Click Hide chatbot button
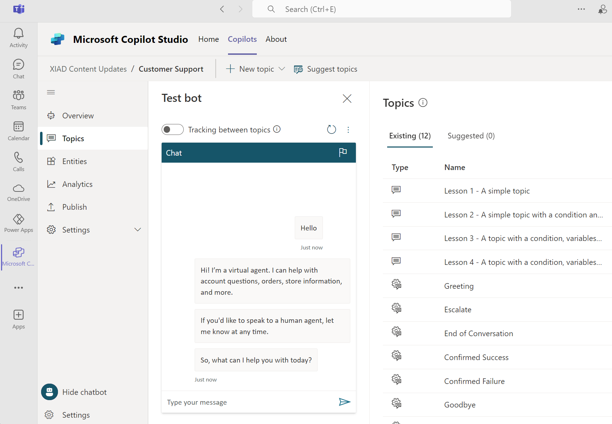 [x=74, y=392]
